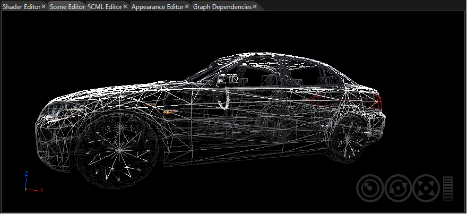
Task: Close the Shader Editor tab
Action: coord(44,6)
